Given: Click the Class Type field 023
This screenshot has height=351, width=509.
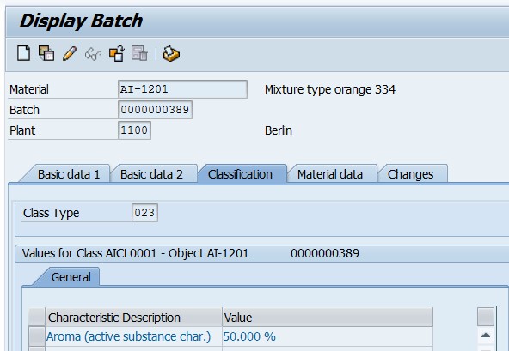Looking at the screenshot, I should coord(144,213).
